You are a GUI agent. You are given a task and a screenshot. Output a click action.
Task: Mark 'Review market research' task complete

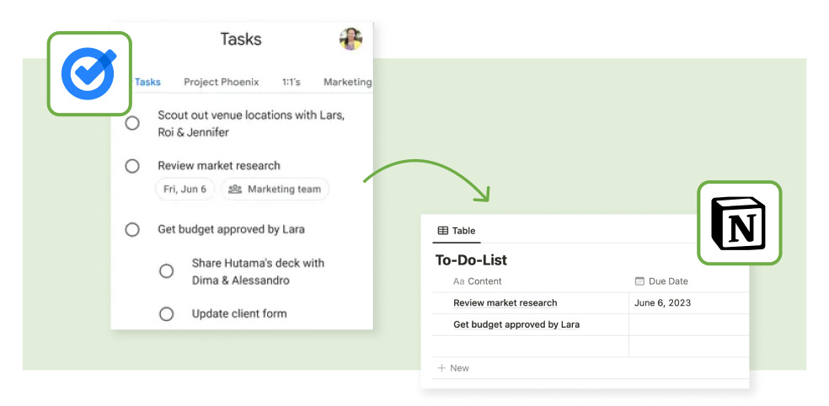click(132, 166)
